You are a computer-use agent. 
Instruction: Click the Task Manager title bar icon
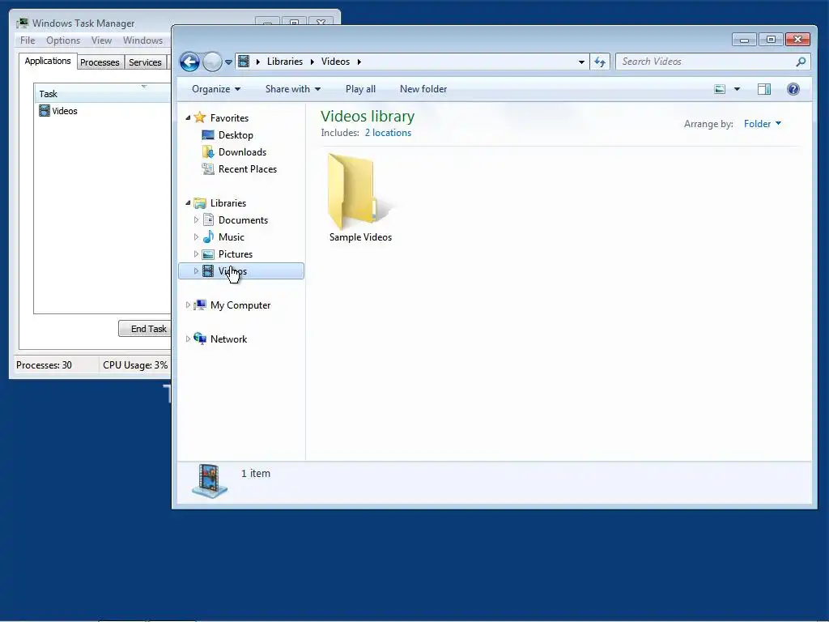[22, 23]
